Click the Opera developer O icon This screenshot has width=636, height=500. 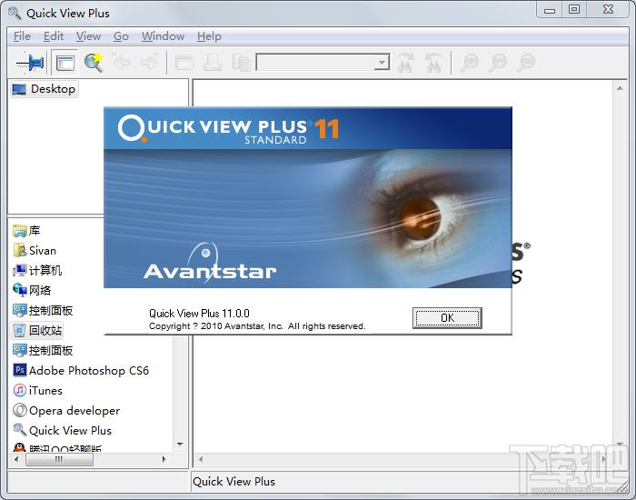coord(19,410)
